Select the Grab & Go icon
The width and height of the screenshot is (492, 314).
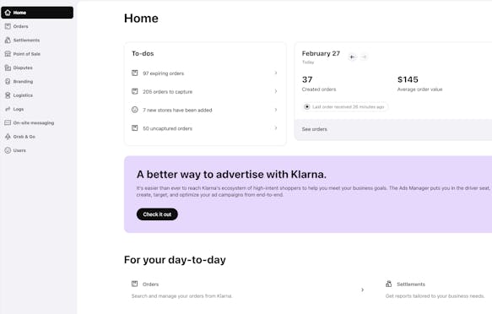(8, 137)
